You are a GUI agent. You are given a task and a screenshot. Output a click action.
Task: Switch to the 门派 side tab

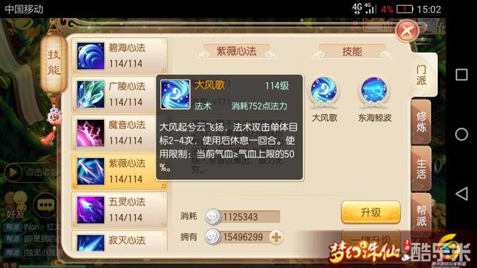(421, 75)
